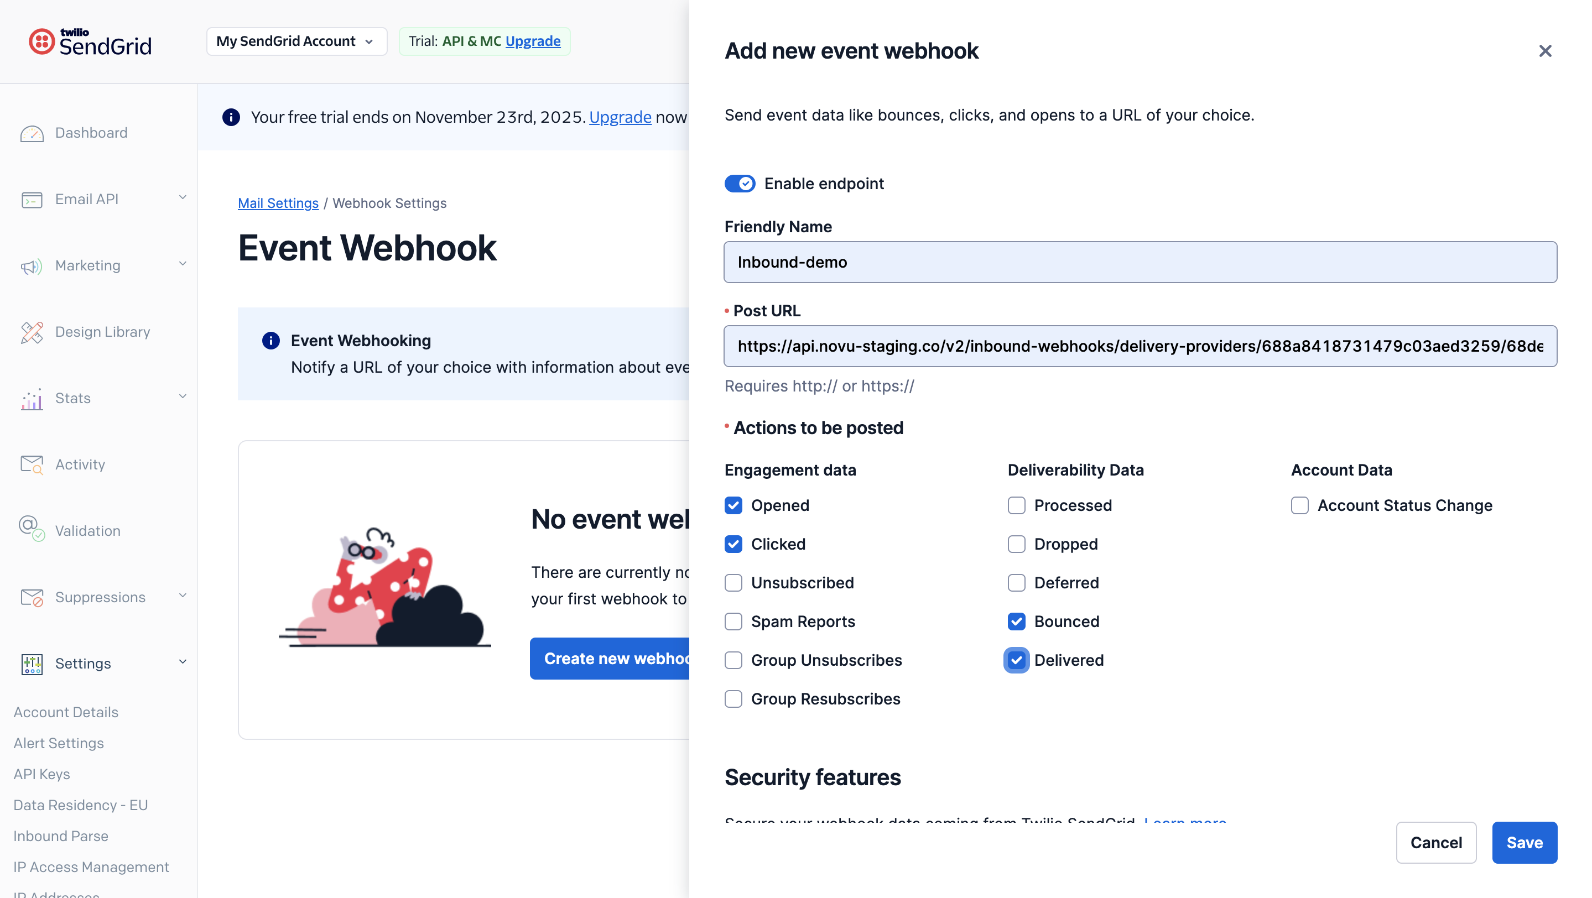The height and width of the screenshot is (898, 1592).
Task: Open the Mail Settings breadcrumb link
Action: pos(278,203)
